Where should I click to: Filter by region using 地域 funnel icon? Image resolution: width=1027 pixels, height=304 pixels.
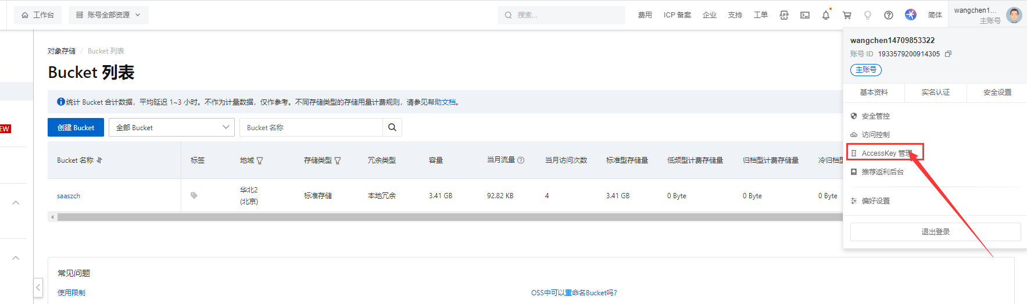click(260, 160)
